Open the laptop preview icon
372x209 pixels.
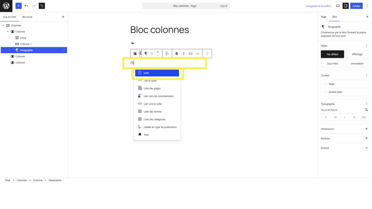338,6
